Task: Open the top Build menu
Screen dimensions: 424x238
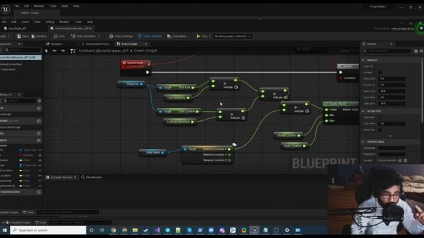Action: [x=65, y=6]
